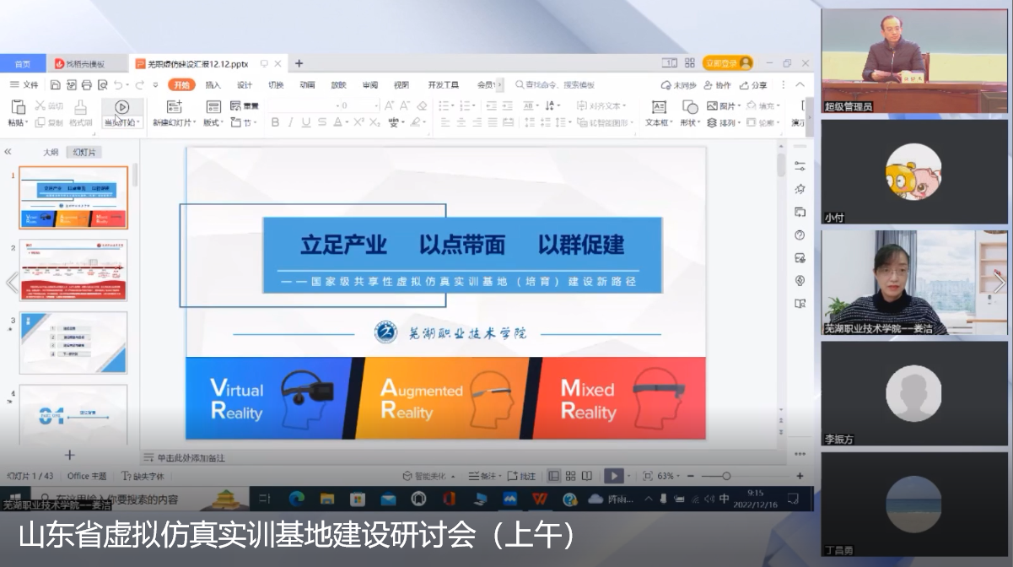Toggle italic text formatting
The height and width of the screenshot is (567, 1013).
(290, 122)
